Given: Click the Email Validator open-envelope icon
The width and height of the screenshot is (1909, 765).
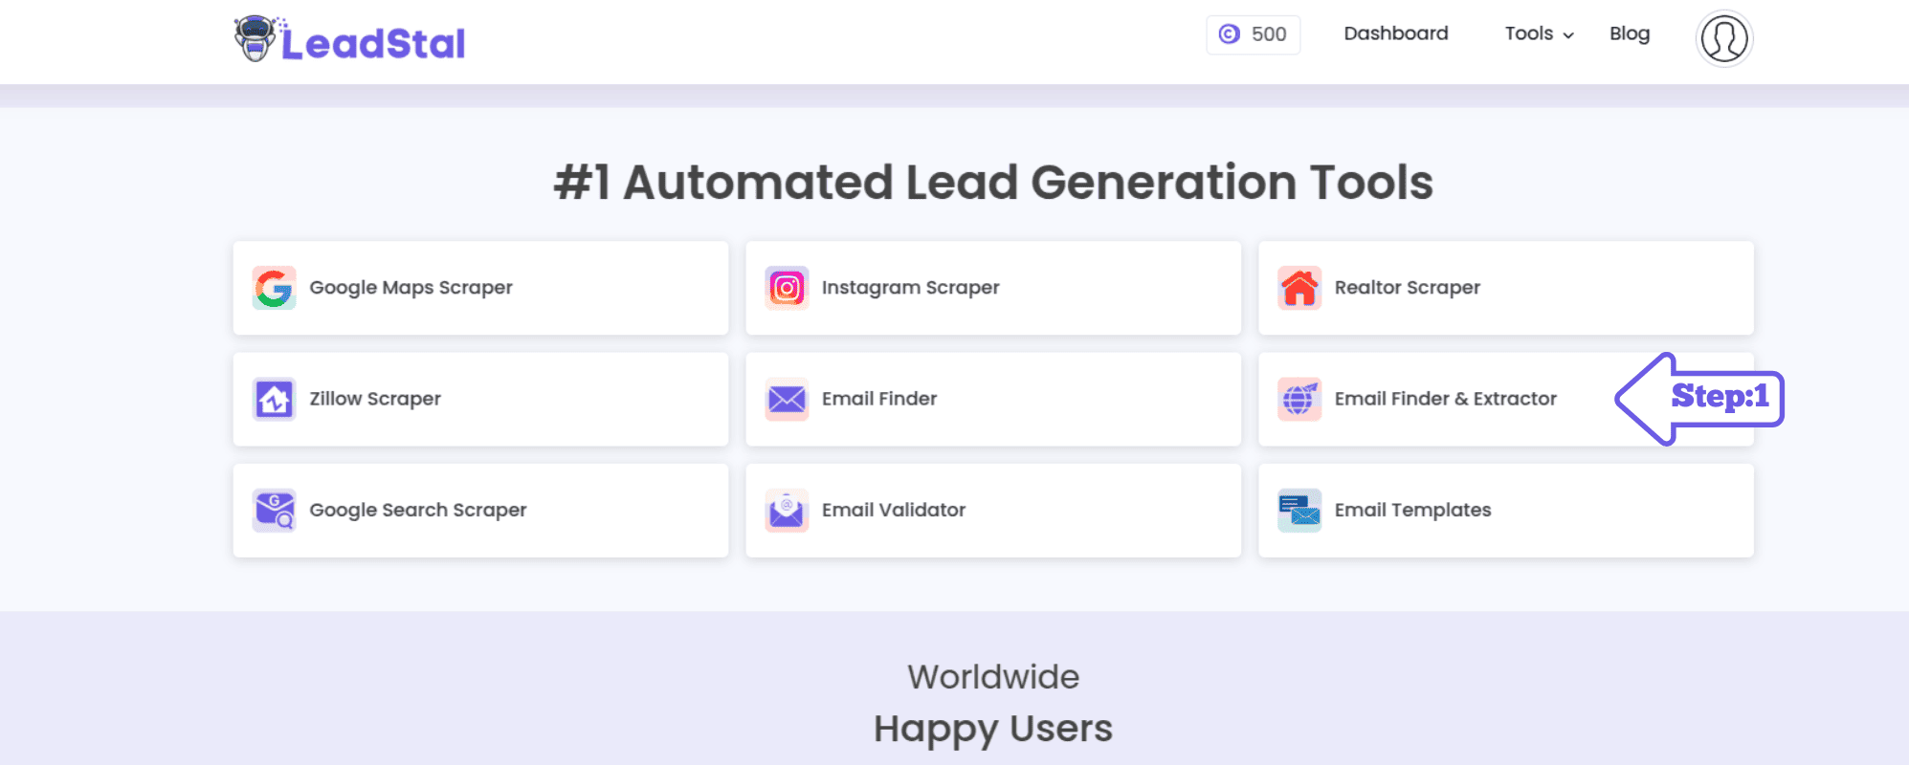Looking at the screenshot, I should (x=787, y=511).
